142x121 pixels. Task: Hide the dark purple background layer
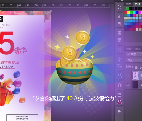(x=128, y=85)
